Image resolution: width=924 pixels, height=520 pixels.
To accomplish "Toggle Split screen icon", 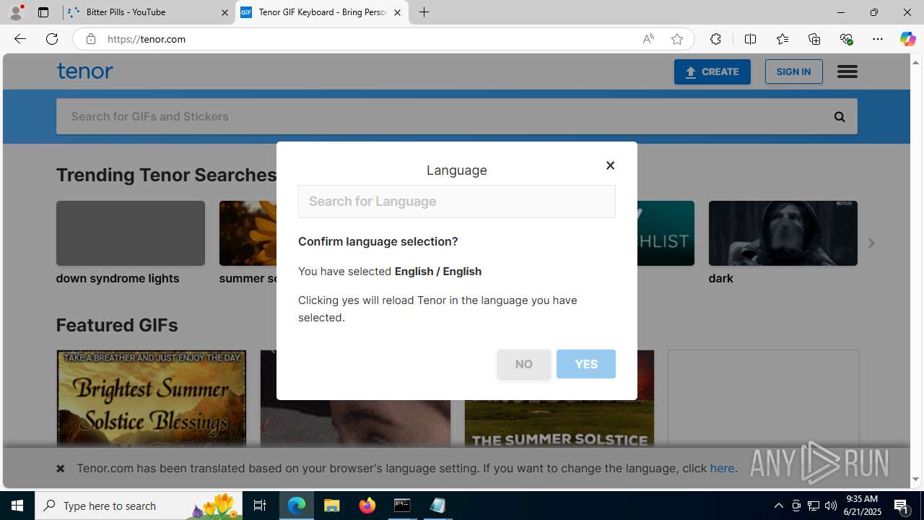I will [750, 39].
